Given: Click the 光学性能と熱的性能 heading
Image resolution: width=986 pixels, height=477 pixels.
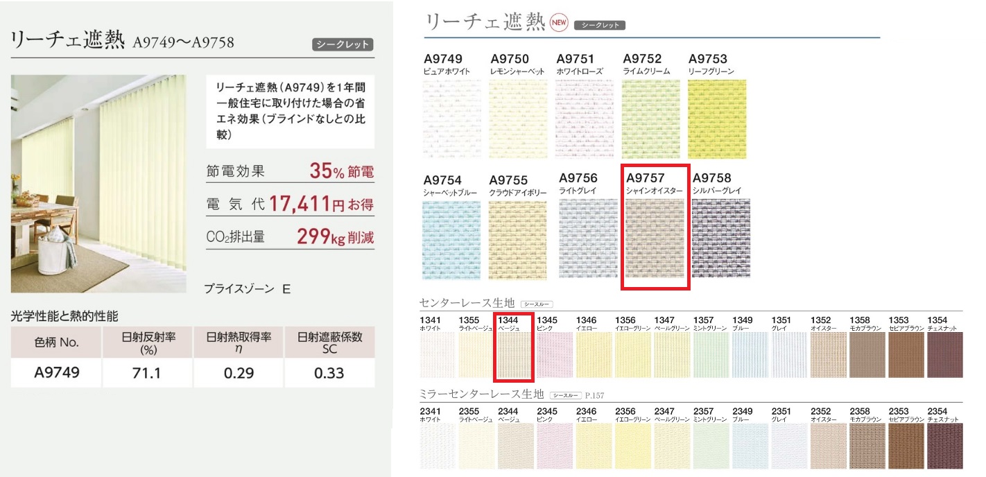Looking at the screenshot, I should coord(64,316).
